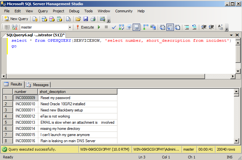242x160 pixels.
Task: Click the Parse checkmark icon
Action: [x=114, y=27]
